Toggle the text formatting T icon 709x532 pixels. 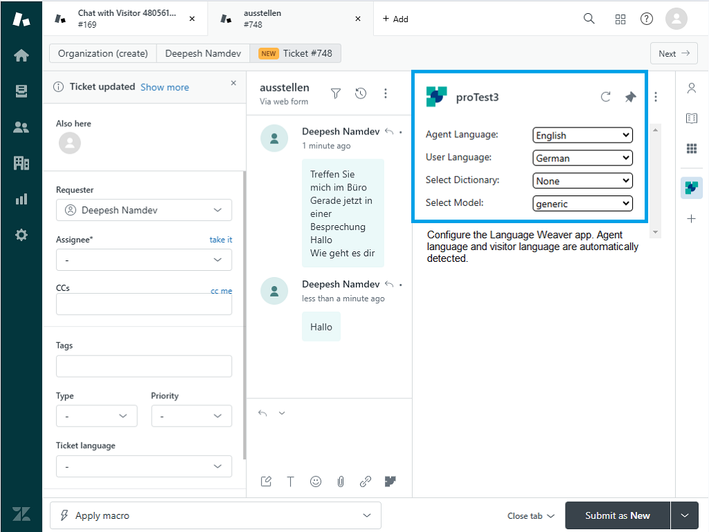click(290, 481)
